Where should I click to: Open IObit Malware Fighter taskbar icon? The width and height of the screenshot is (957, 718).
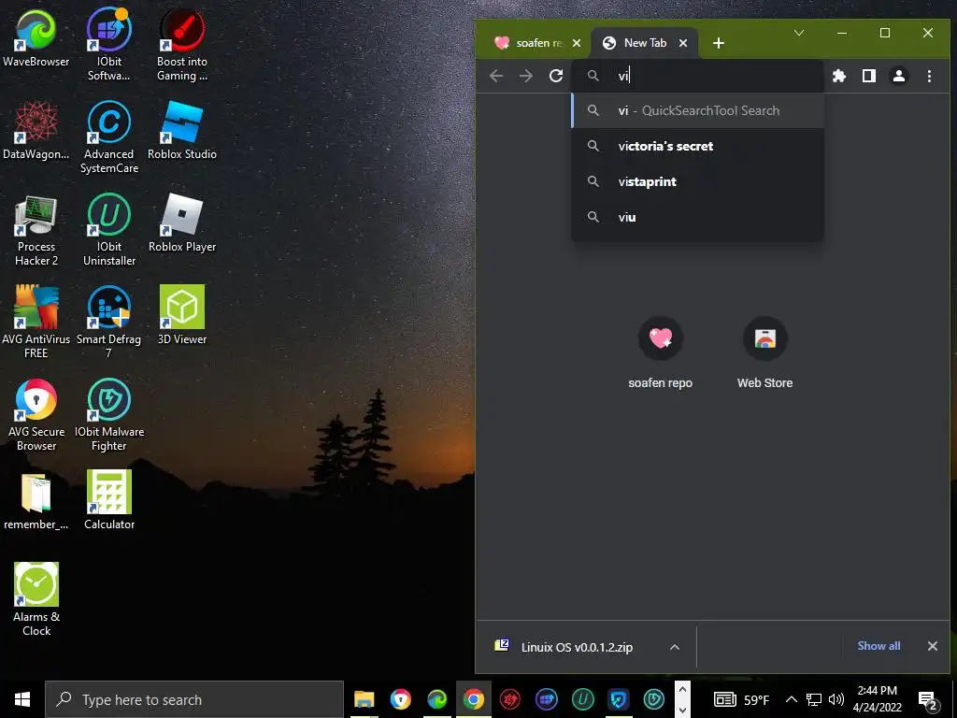pyautogui.click(x=654, y=699)
